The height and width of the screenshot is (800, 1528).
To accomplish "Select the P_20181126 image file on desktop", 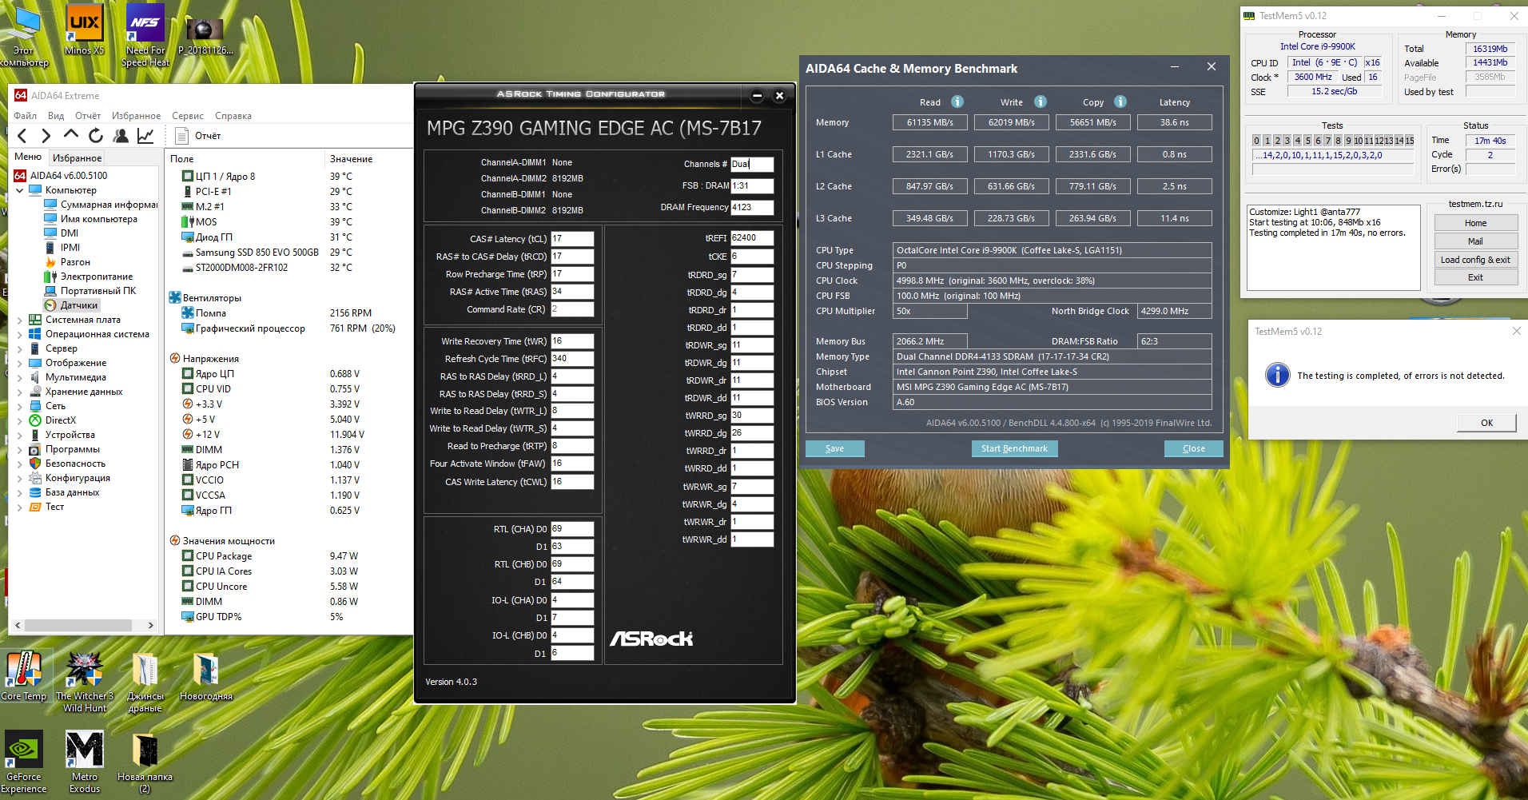I will [205, 37].
